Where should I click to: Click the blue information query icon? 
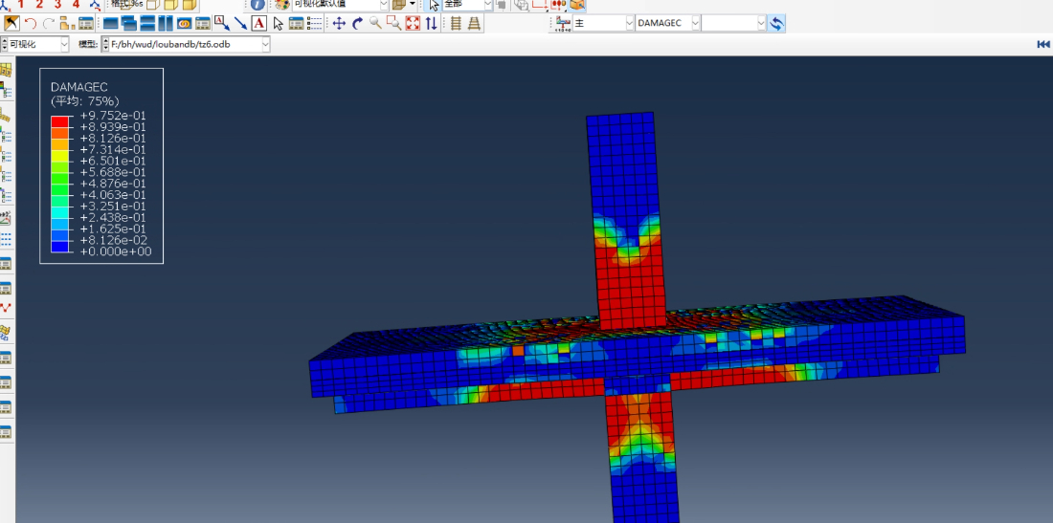click(258, 4)
